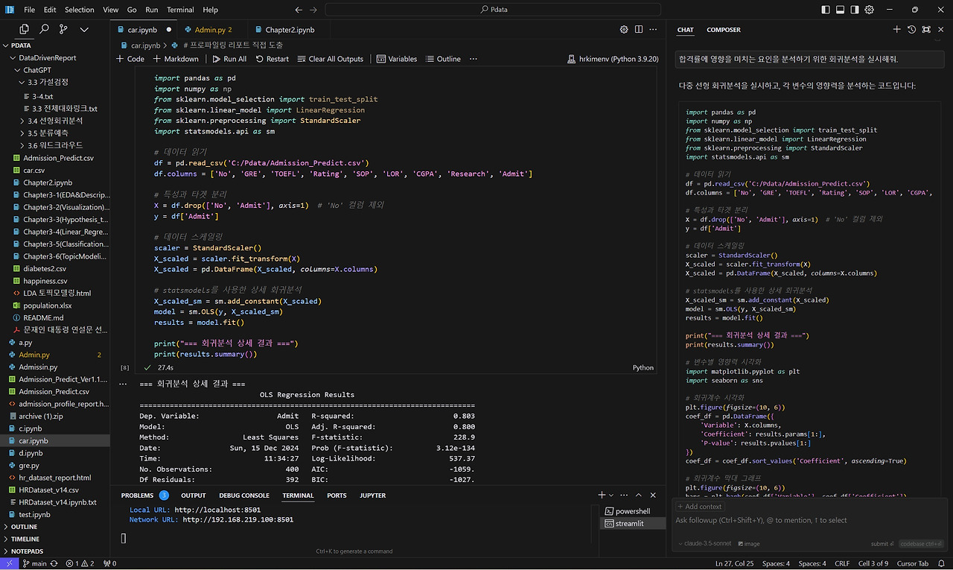Open the Terminal menu
Viewport: 953px width, 570px height.
point(180,10)
